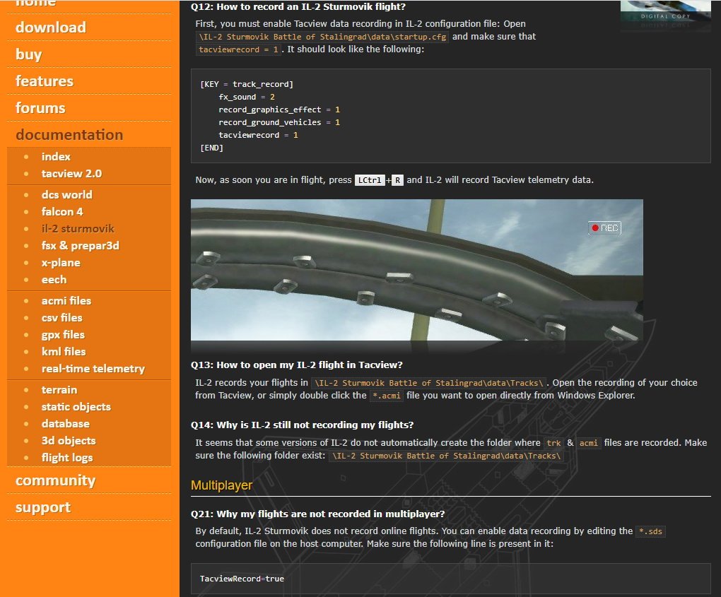
Task: Open the flight logs page
Action: coord(67,459)
